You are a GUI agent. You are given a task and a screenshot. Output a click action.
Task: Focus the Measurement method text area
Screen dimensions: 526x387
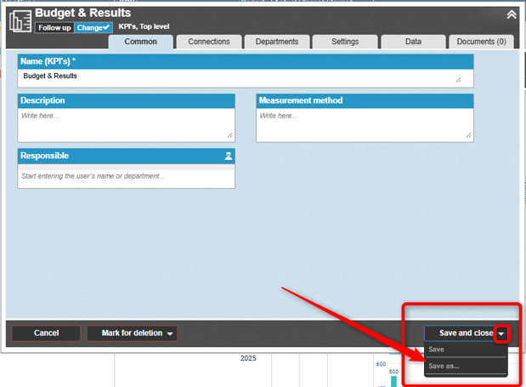(x=364, y=124)
